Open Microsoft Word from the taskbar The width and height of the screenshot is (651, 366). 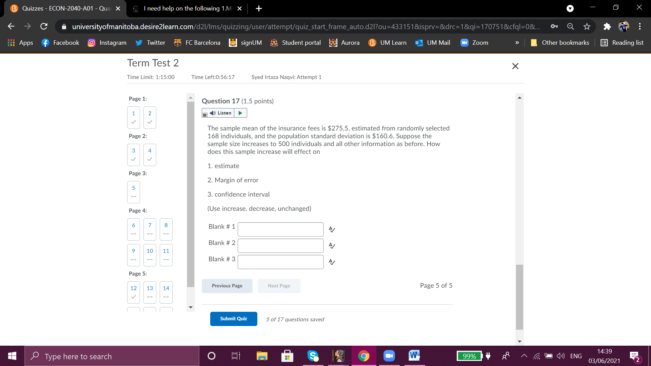click(x=414, y=356)
